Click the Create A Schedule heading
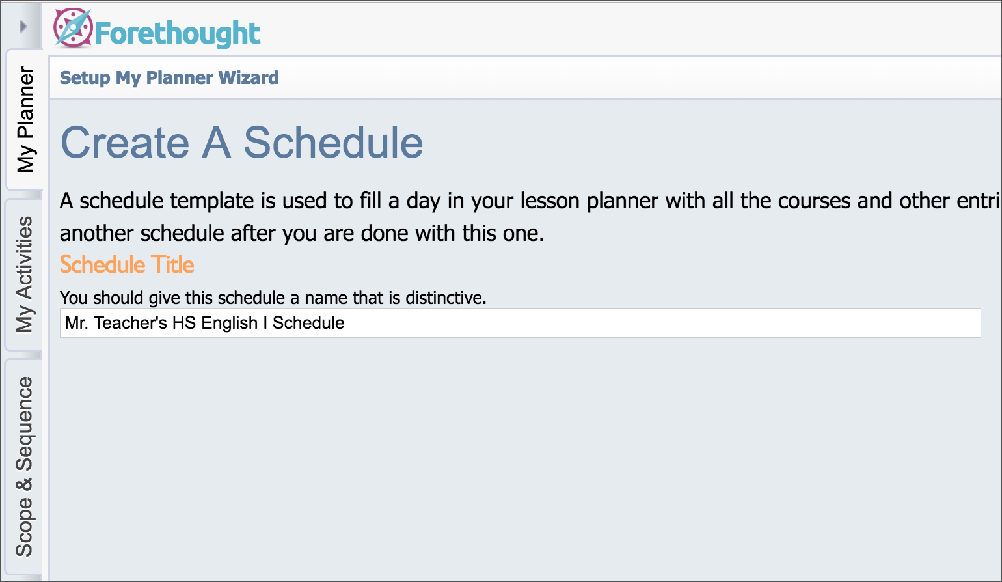1002x582 pixels. pos(241,143)
